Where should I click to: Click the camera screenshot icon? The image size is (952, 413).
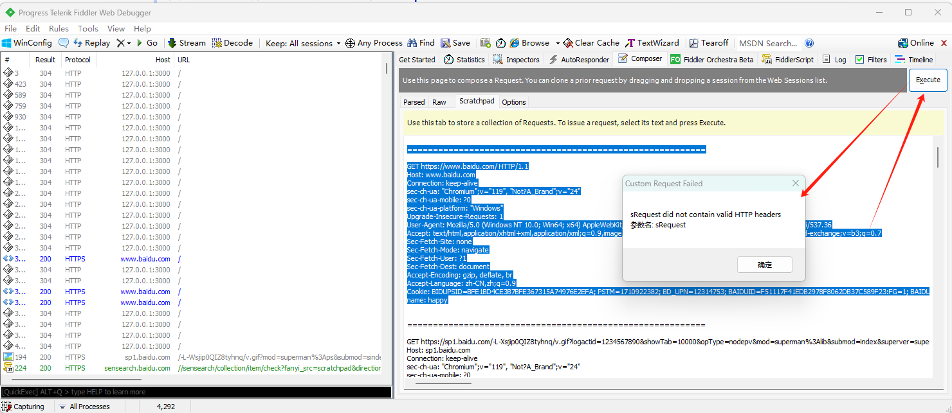(486, 43)
